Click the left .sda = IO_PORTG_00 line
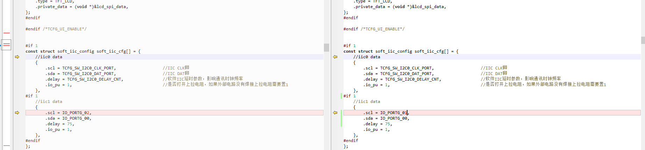The width and height of the screenshot is (645, 150). pos(68,118)
